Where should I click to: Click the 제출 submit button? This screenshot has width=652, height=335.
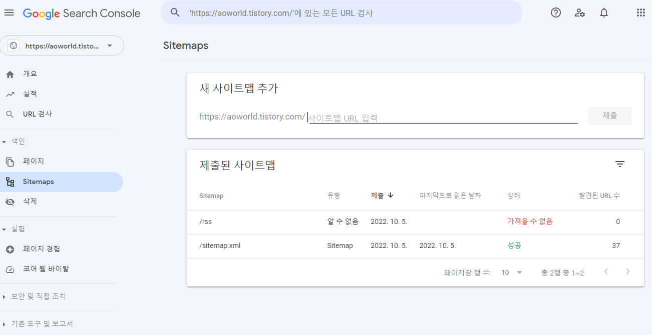click(610, 115)
